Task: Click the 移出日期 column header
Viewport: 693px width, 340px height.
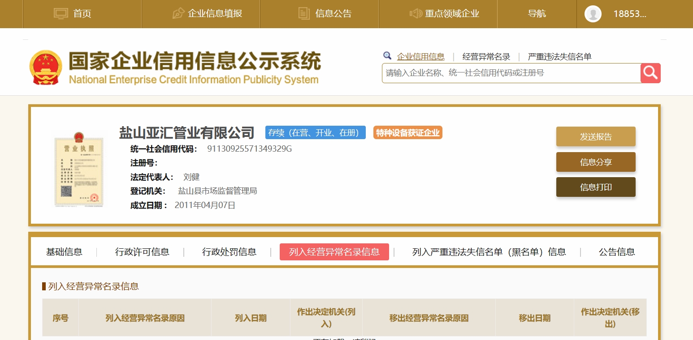Action: pyautogui.click(x=535, y=318)
